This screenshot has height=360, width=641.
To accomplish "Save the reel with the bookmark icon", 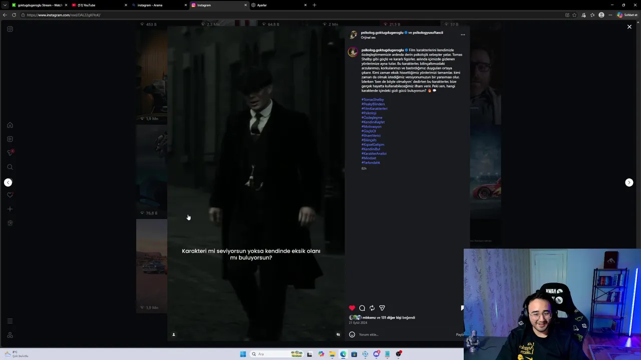I will [462, 308].
